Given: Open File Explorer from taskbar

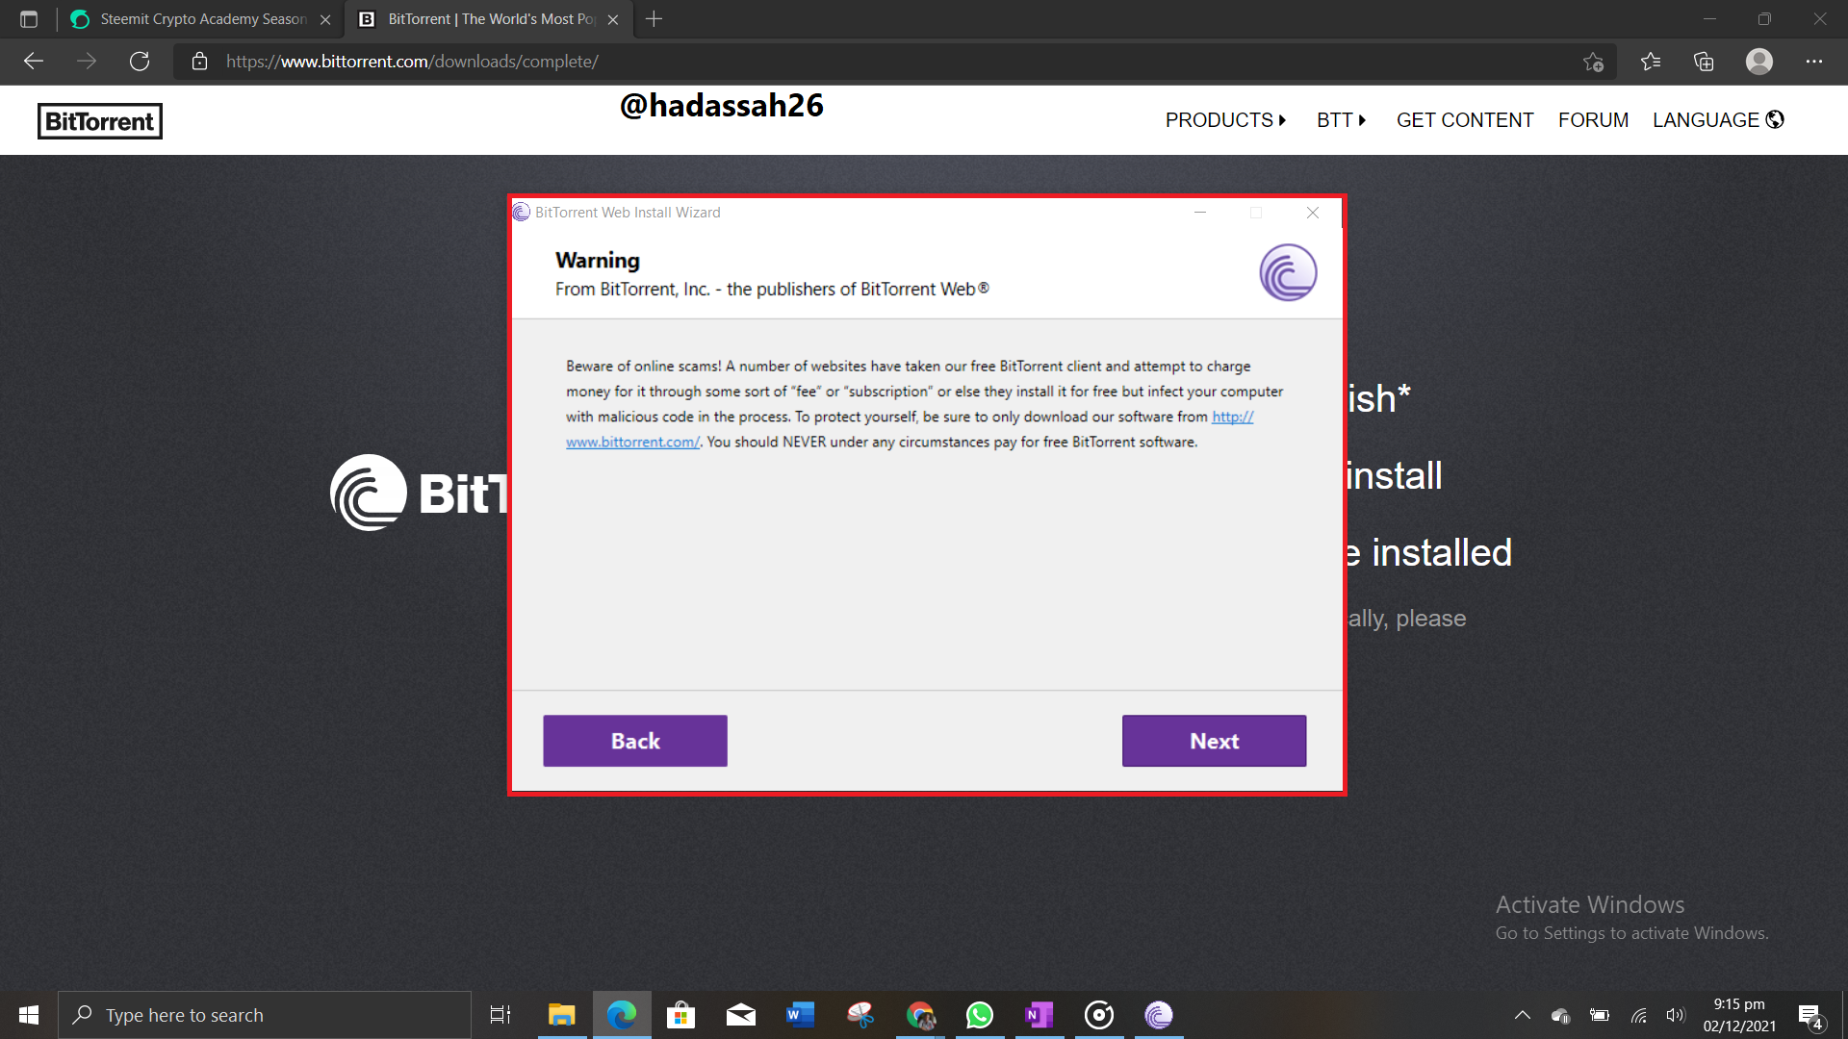Looking at the screenshot, I should 561,1015.
